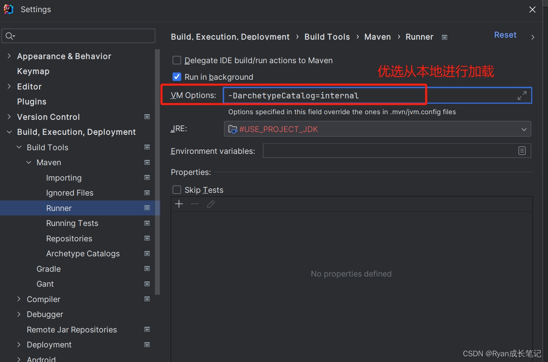Open Archetype Catalogs settings
Viewport: 548px width, 362px height.
[83, 253]
